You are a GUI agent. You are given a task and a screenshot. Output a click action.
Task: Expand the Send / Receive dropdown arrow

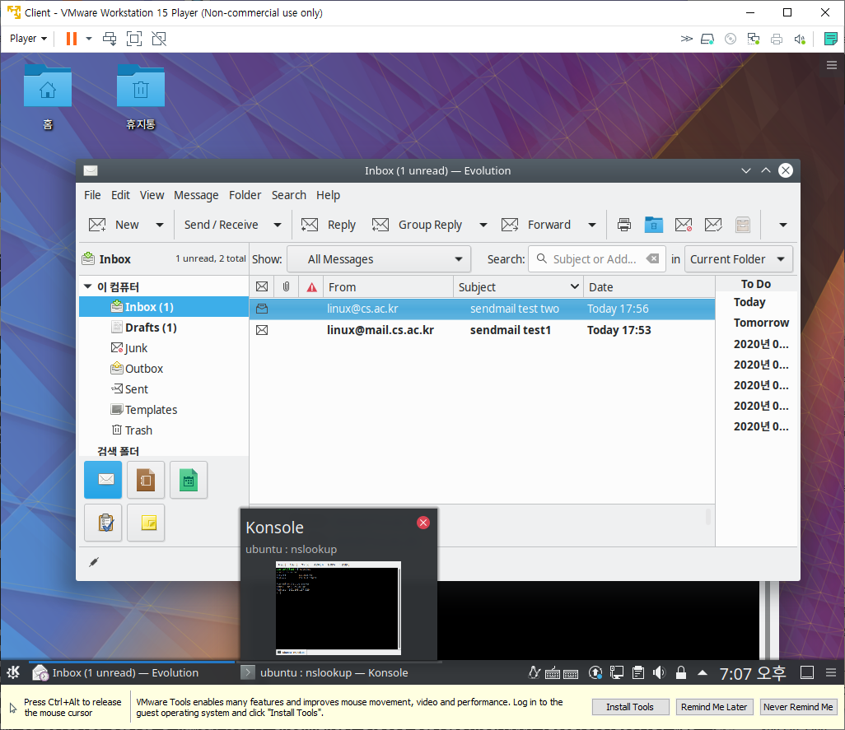278,225
